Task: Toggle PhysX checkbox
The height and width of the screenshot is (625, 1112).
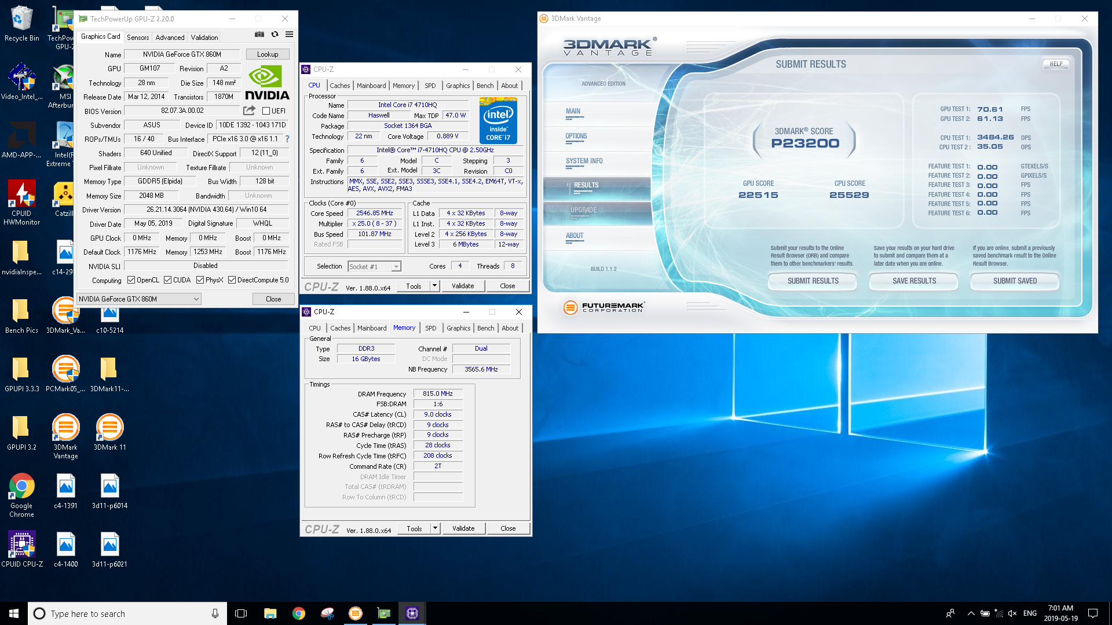Action: [x=200, y=280]
